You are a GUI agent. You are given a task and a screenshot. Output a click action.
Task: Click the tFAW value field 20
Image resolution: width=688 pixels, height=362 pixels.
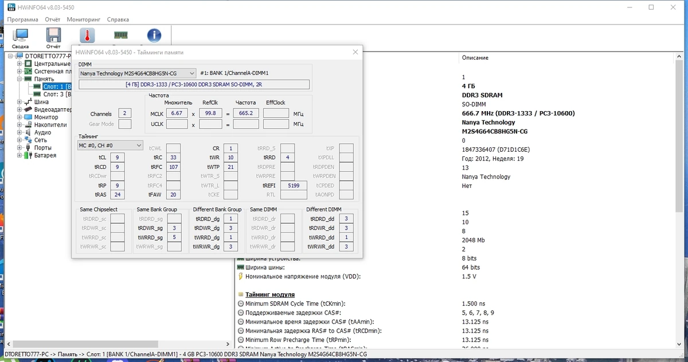(173, 195)
